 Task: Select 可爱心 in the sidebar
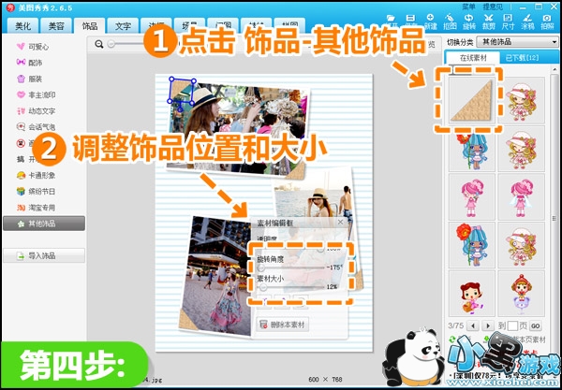(39, 45)
